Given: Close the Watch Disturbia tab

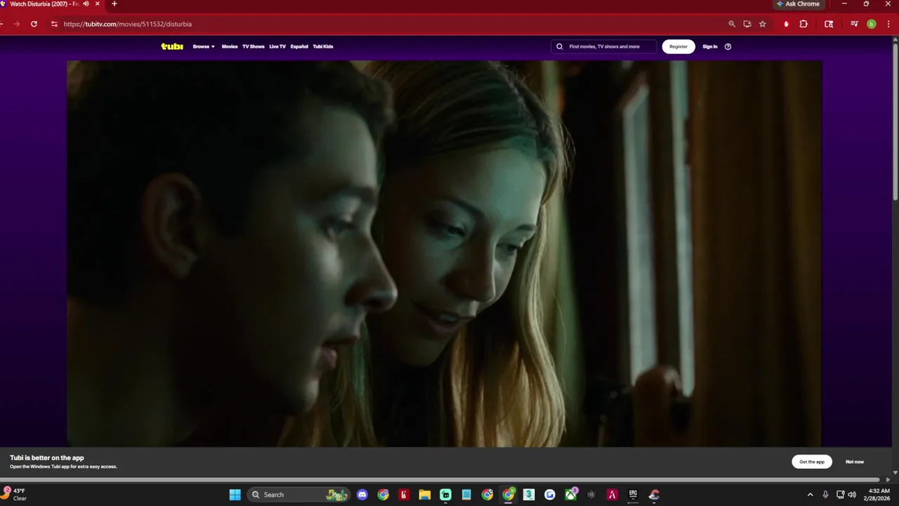Looking at the screenshot, I should click(x=97, y=4).
